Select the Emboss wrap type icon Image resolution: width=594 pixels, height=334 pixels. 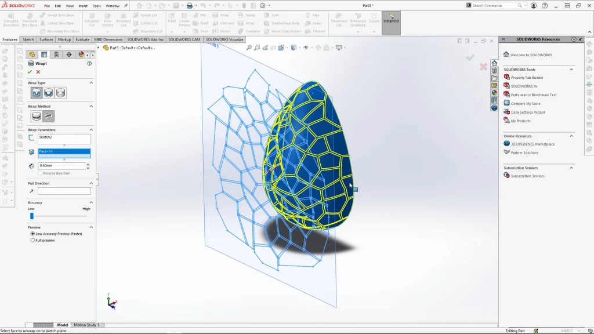click(37, 93)
